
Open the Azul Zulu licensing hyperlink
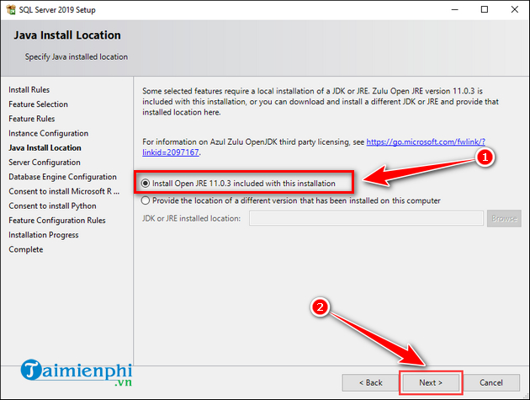(x=426, y=141)
